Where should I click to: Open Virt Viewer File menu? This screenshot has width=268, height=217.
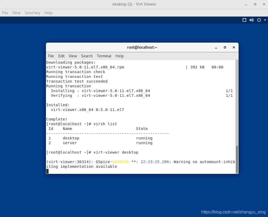pyautogui.click(x=5, y=13)
